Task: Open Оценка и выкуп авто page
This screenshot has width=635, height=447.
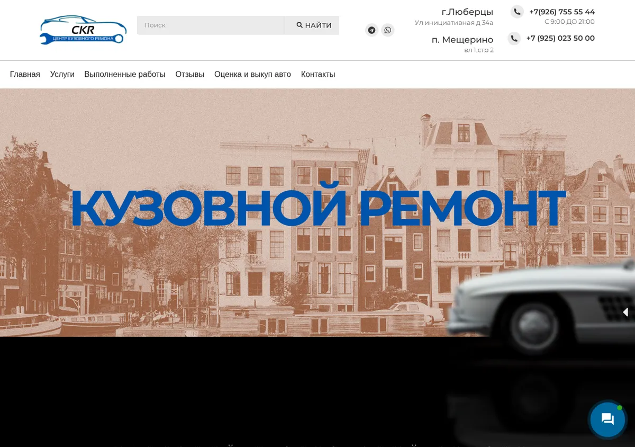Action: pyautogui.click(x=252, y=74)
